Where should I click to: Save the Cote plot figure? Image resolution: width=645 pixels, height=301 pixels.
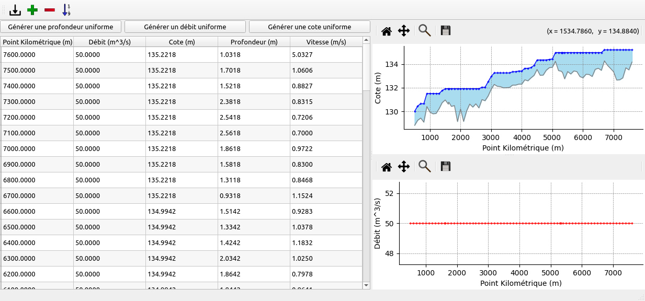pos(446,31)
